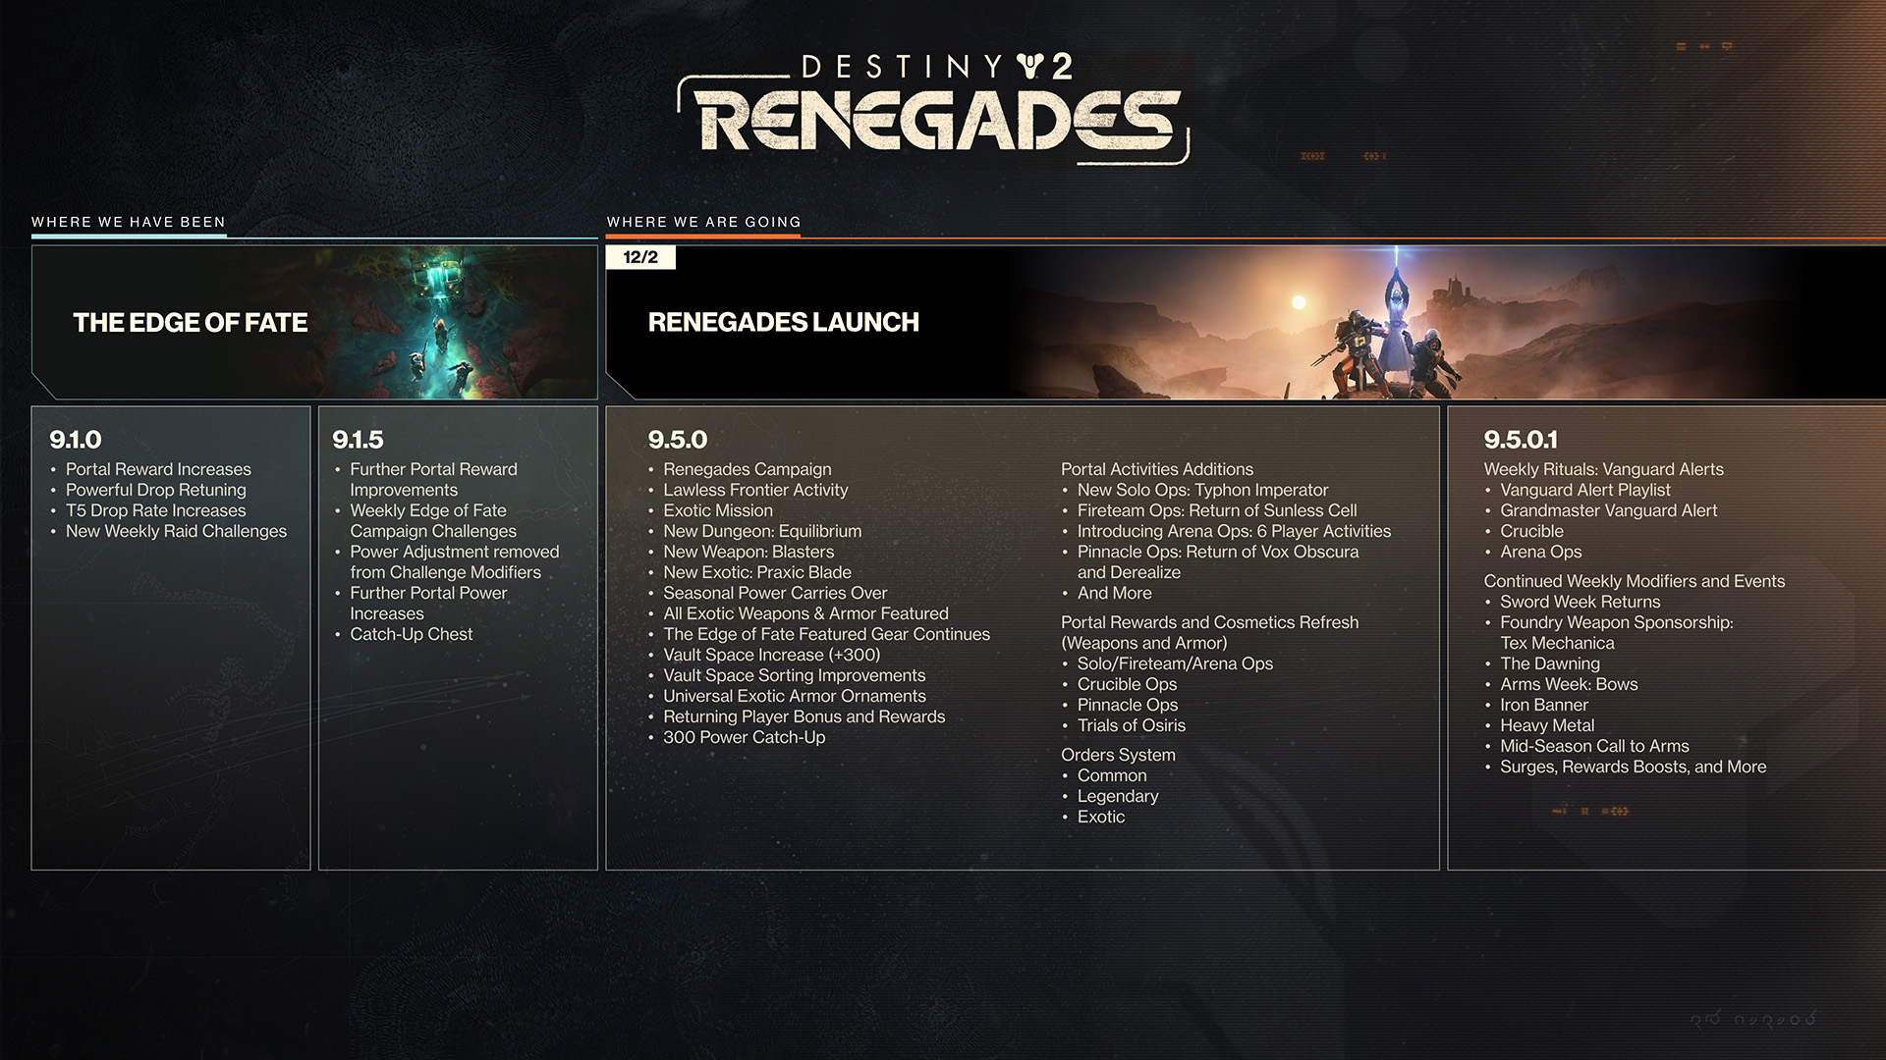
Task: Expand the 9.5.0 version section
Action: click(x=679, y=441)
